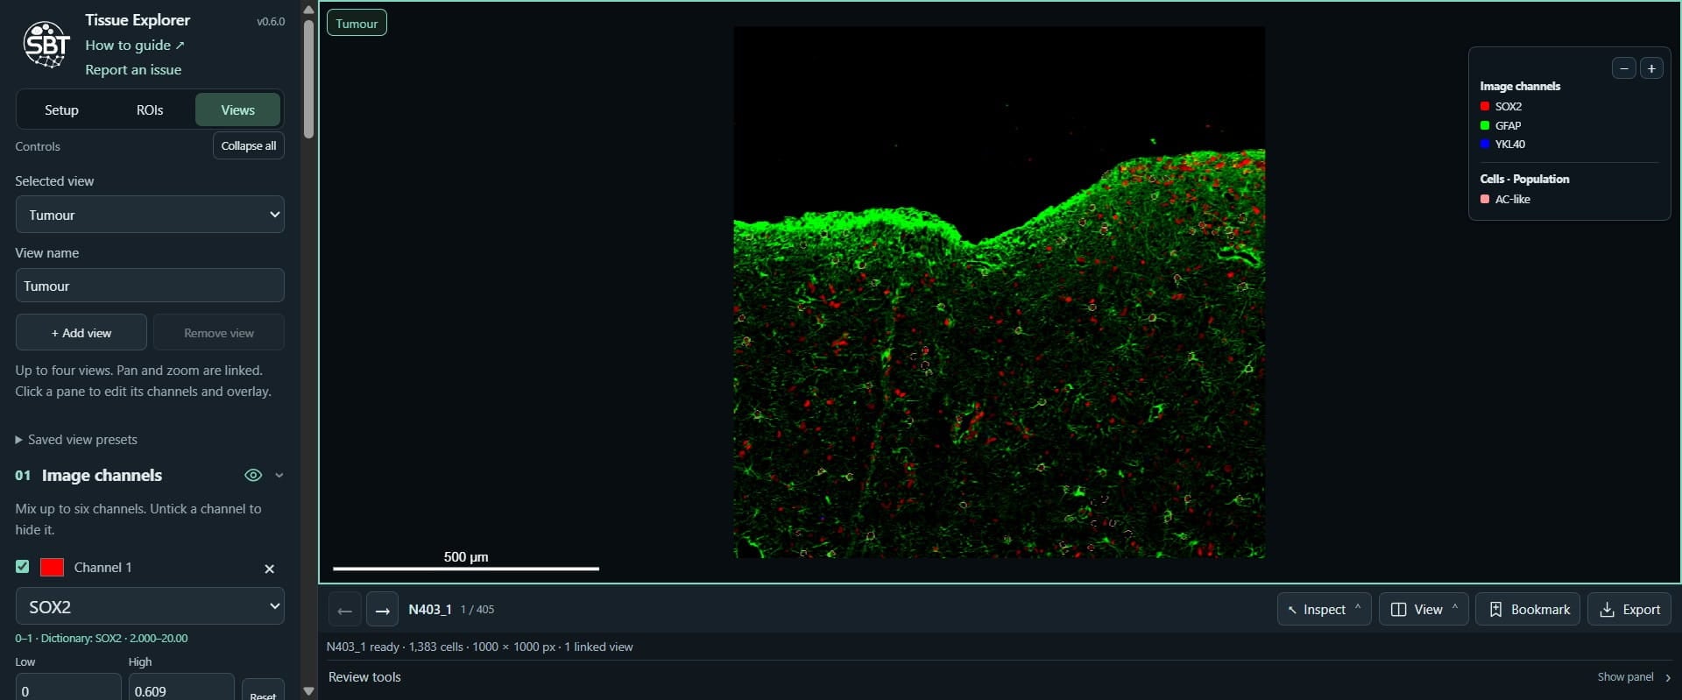Screen dimensions: 1682x700
Task: Open Selected view Tumour dropdown
Action: [x=150, y=215]
